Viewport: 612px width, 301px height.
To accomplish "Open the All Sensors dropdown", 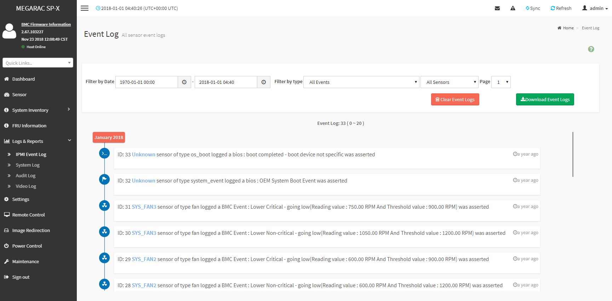I will click(x=450, y=82).
